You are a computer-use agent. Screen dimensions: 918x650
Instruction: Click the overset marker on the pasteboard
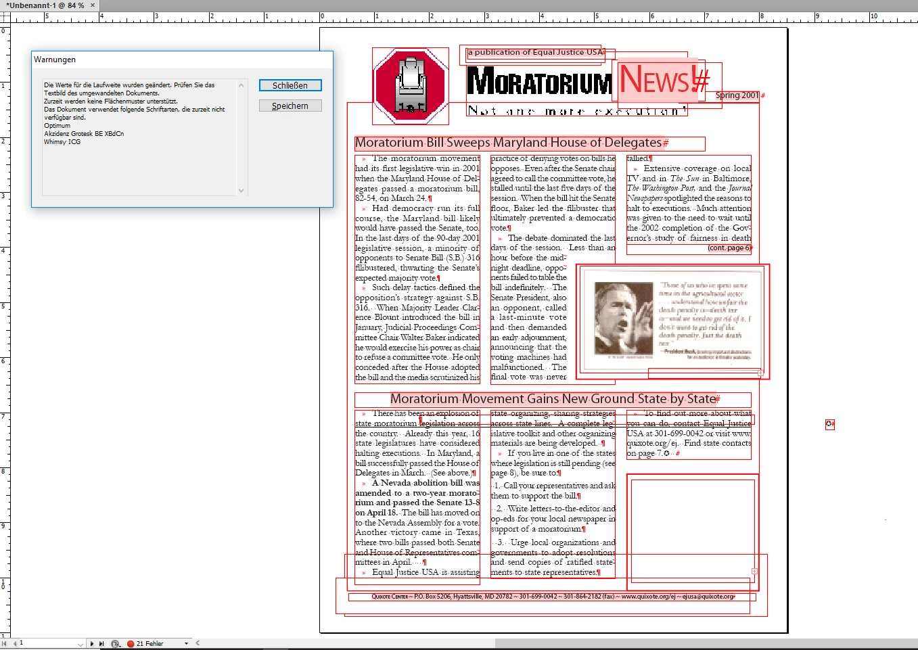(829, 424)
